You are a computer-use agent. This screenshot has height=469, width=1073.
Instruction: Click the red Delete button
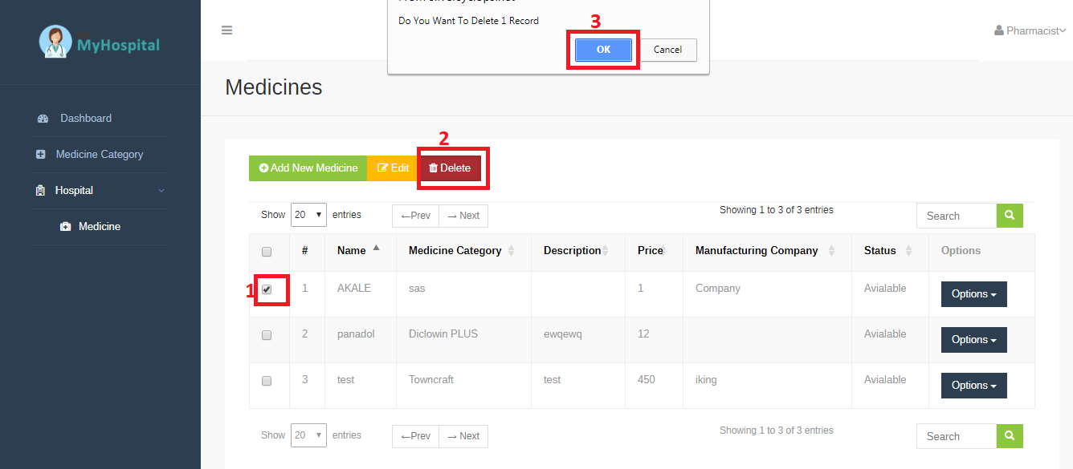(450, 168)
